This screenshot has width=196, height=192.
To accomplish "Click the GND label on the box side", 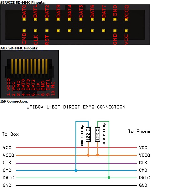I will [x=7, y=185].
